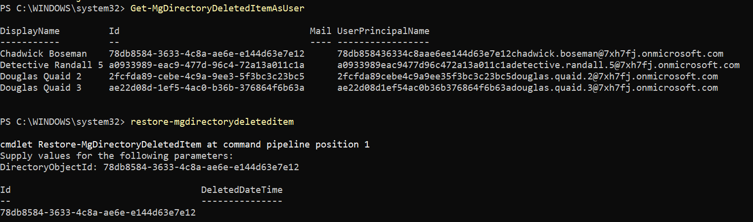Select the Id starting with 2fcfda89
753x222 pixels.
206,76
